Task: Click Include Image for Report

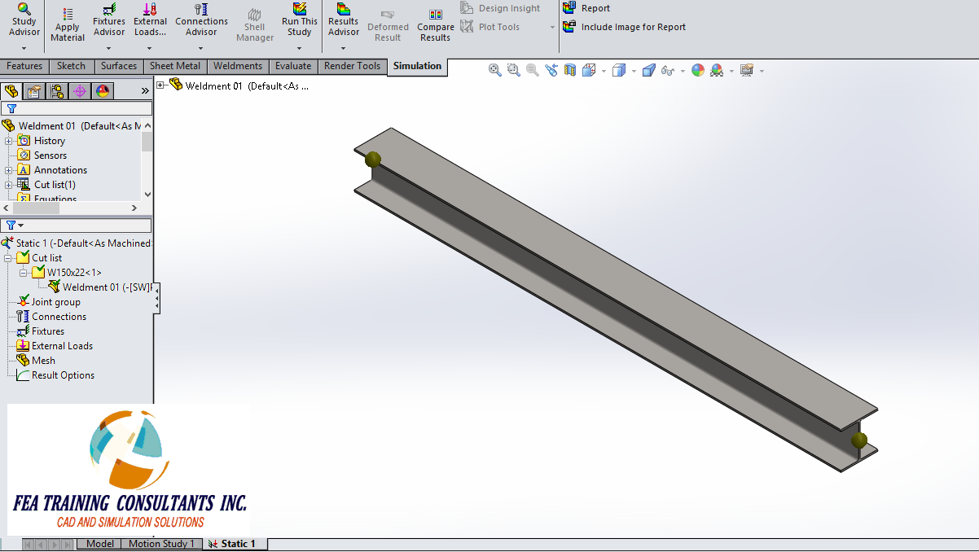Action: pyautogui.click(x=625, y=26)
